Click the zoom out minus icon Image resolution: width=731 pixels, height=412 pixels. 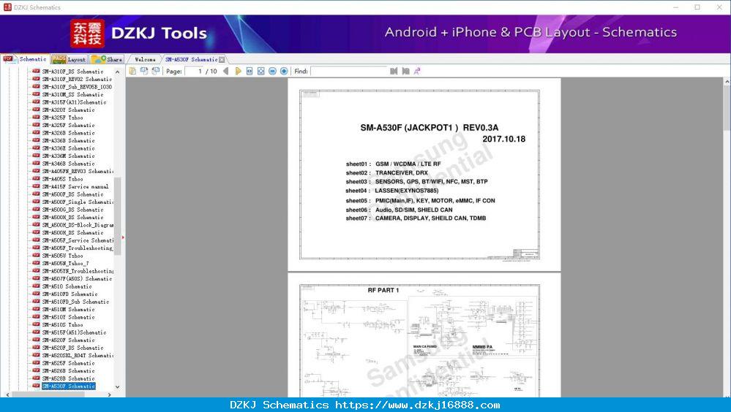coord(272,72)
